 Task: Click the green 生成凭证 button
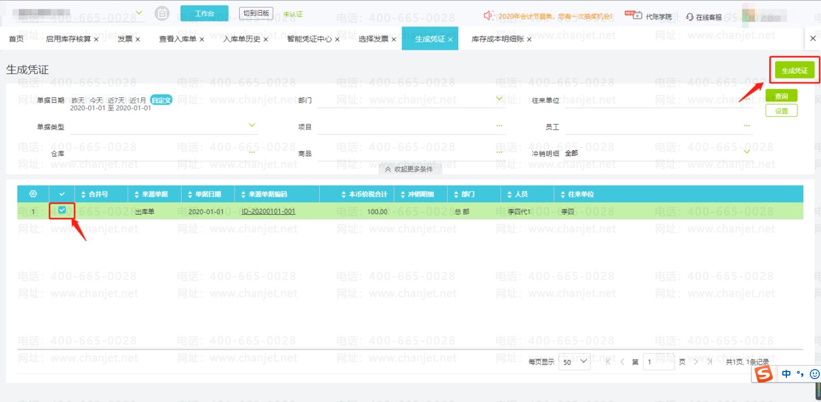[x=794, y=70]
